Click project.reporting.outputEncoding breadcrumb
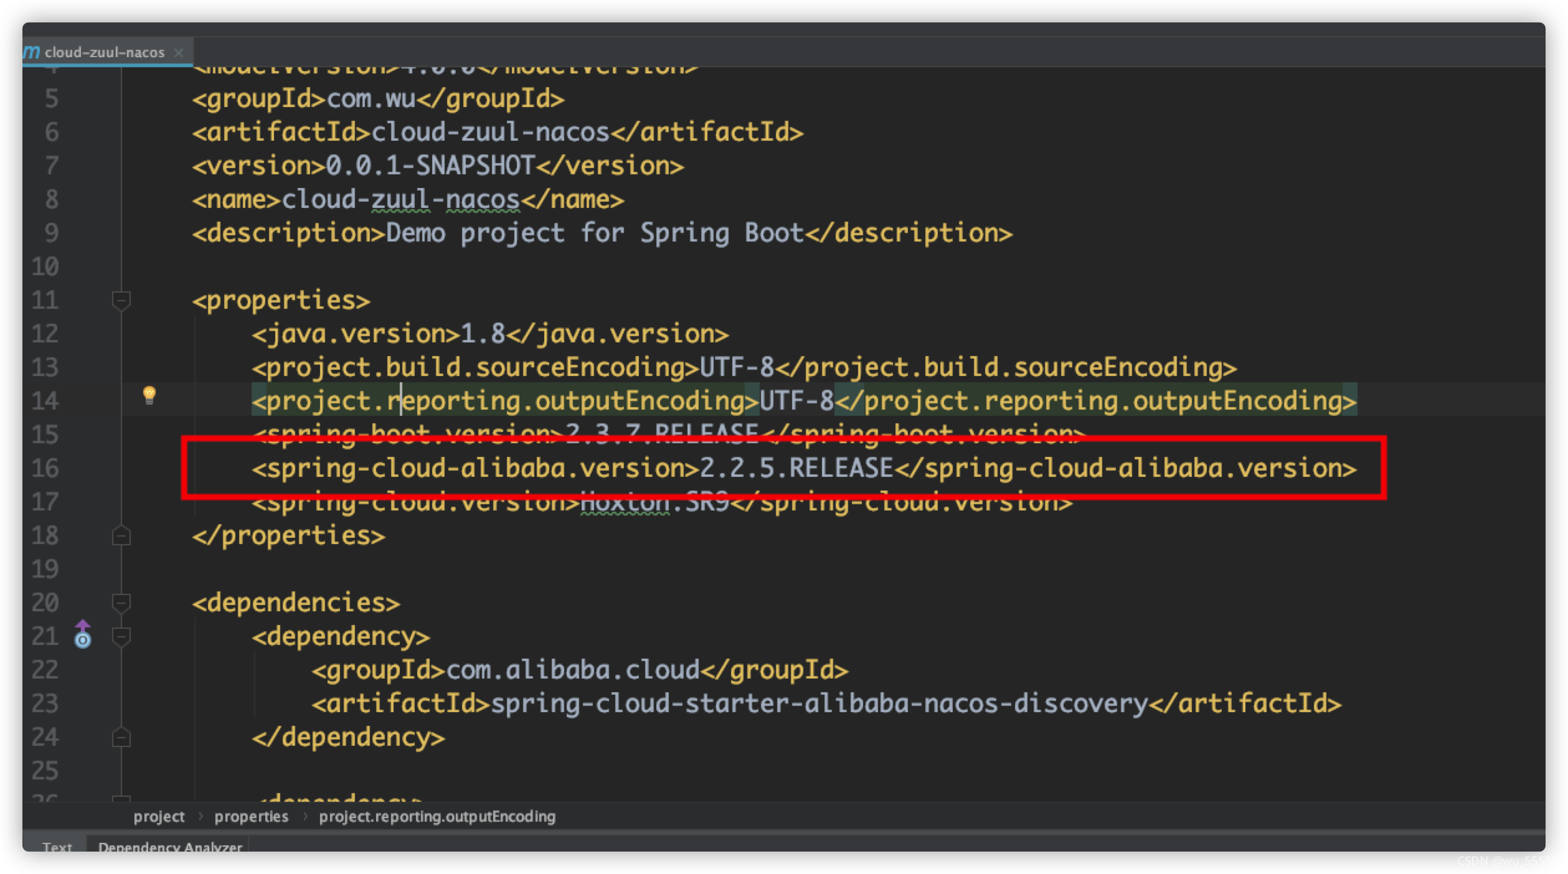The height and width of the screenshot is (874, 1568). [x=437, y=816]
